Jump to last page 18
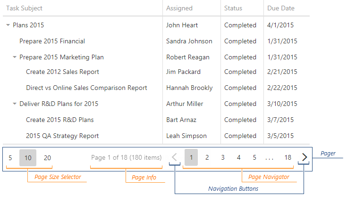The height and width of the screenshot is (203, 347). point(288,157)
